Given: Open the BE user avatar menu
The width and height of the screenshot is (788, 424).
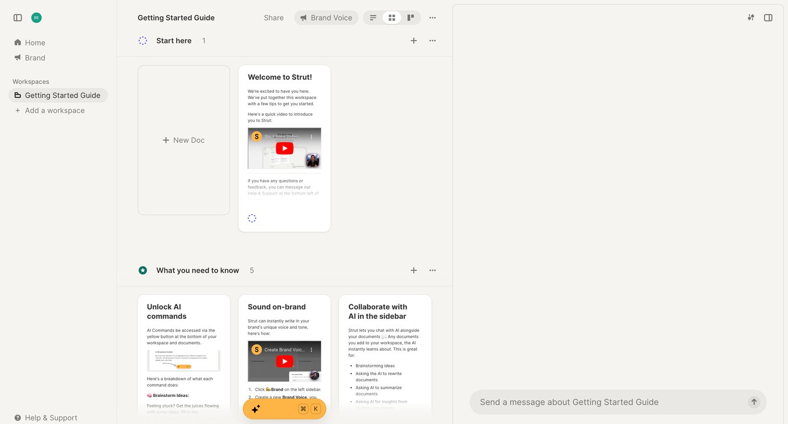Looking at the screenshot, I should 36,18.
